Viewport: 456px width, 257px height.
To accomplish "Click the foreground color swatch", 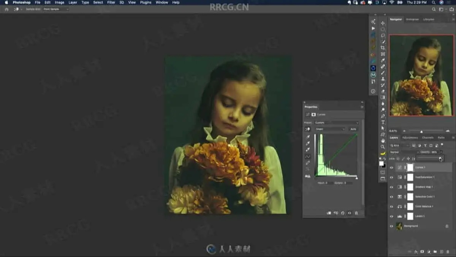I will tap(381, 163).
